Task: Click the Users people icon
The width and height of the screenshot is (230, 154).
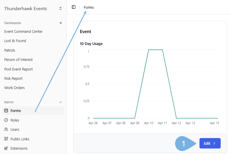Action: [x=6, y=129]
